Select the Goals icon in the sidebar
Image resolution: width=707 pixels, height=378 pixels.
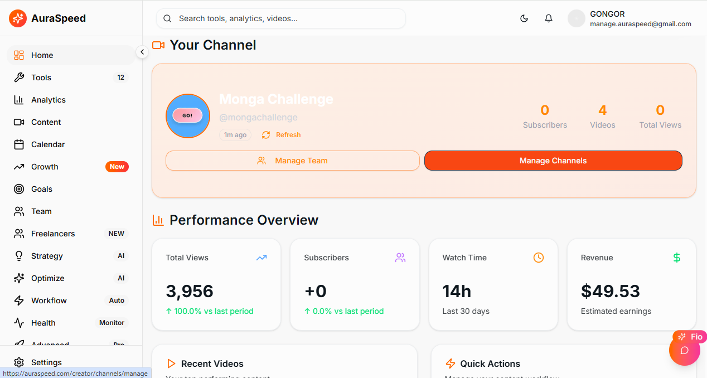tap(19, 188)
